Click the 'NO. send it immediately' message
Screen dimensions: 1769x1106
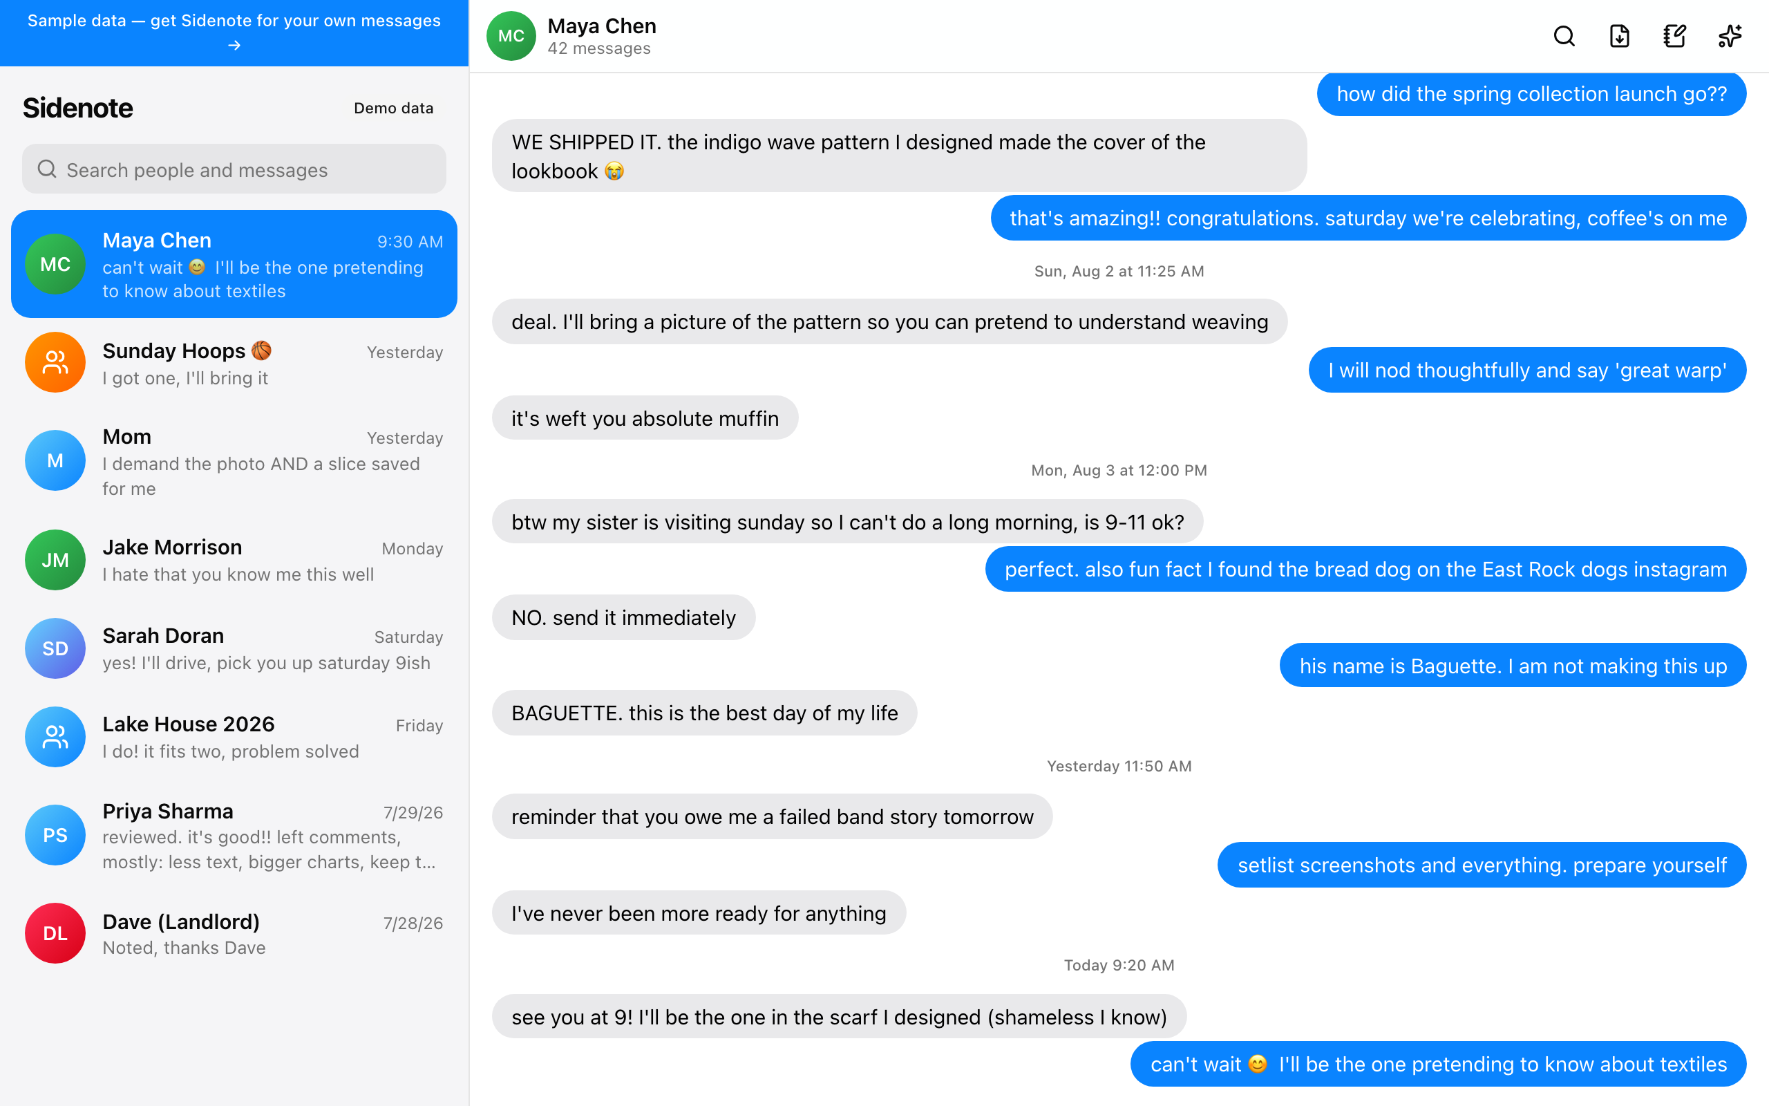pos(623,617)
